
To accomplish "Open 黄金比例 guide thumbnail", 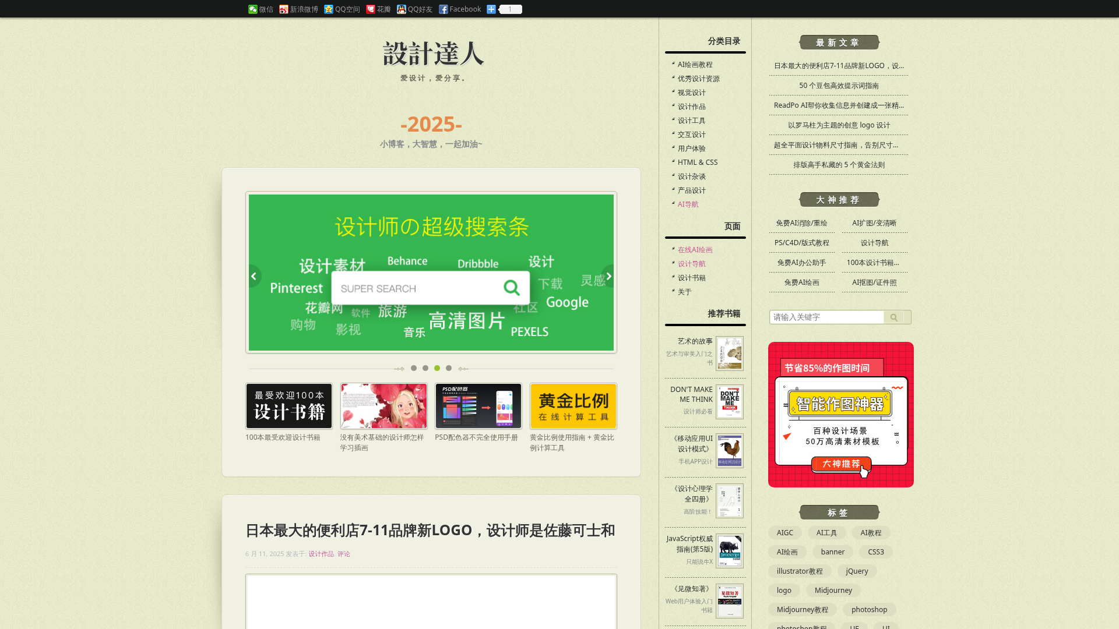I will [x=573, y=406].
